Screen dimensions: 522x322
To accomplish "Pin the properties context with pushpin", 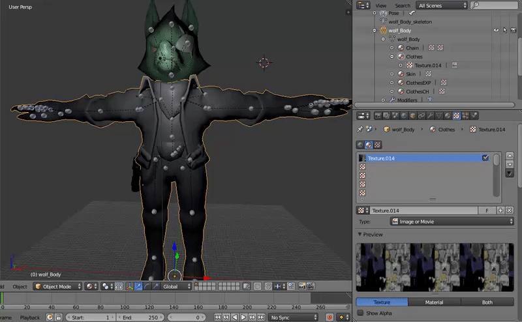I will coord(360,130).
